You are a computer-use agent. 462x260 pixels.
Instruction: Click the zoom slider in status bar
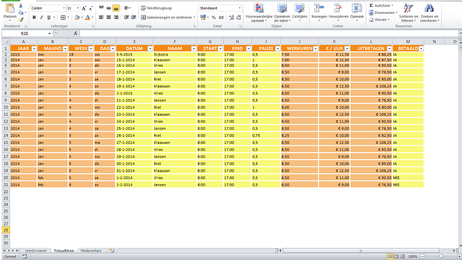(x=440, y=256)
